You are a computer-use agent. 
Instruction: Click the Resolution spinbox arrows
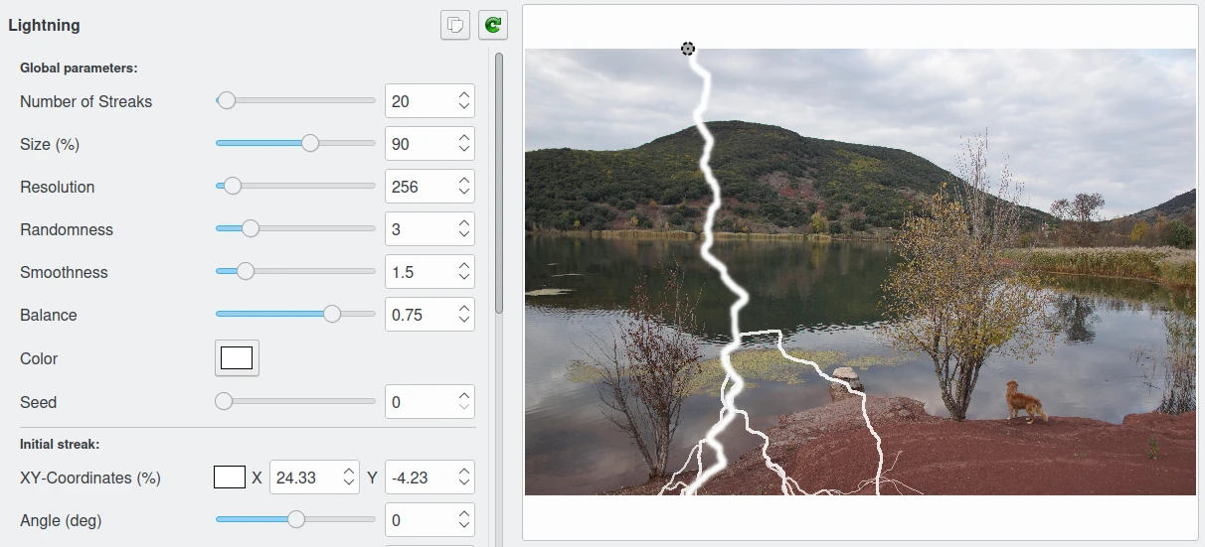click(x=463, y=187)
